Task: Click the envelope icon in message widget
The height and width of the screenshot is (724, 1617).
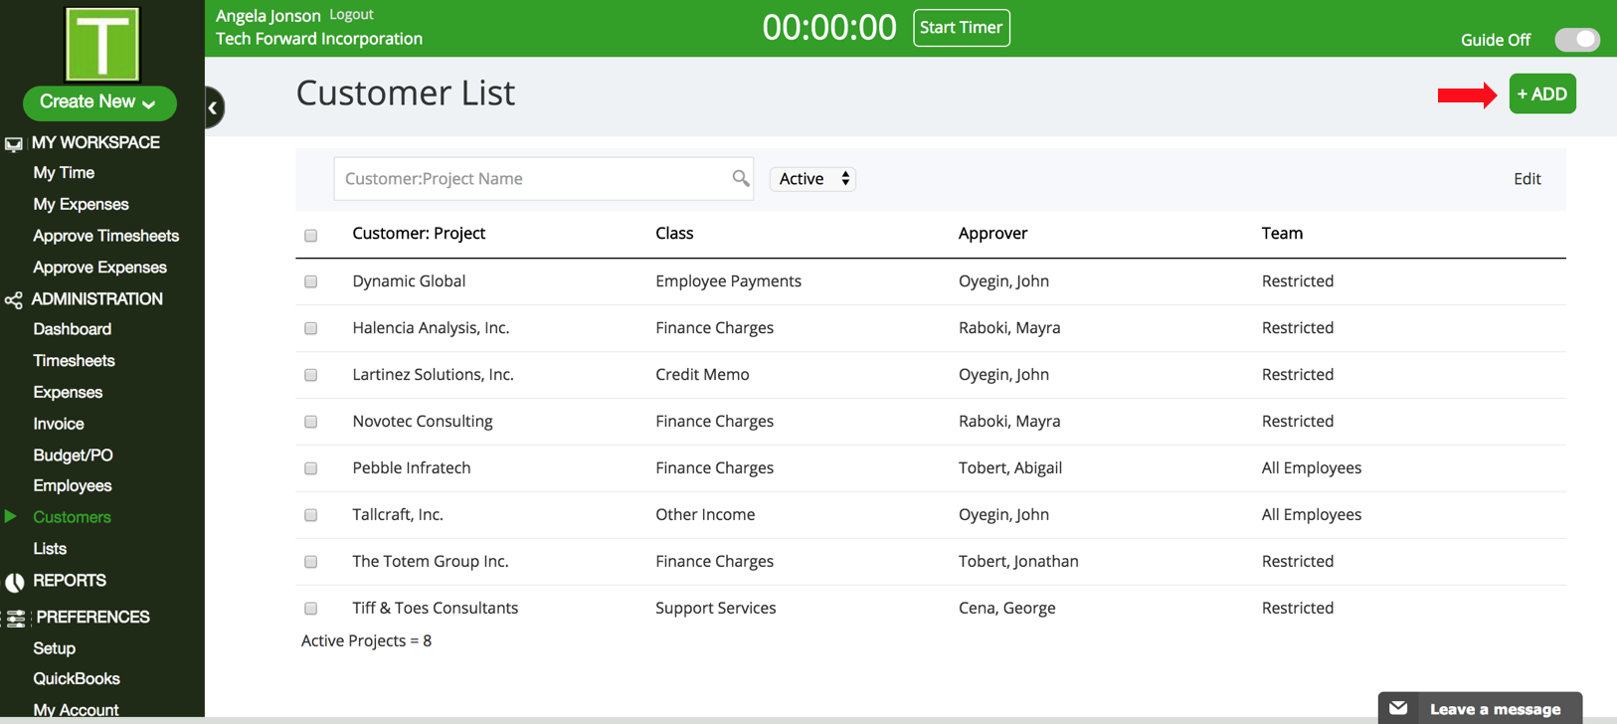Action: 1398,708
